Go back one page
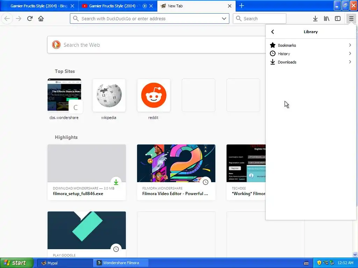 [7, 18]
